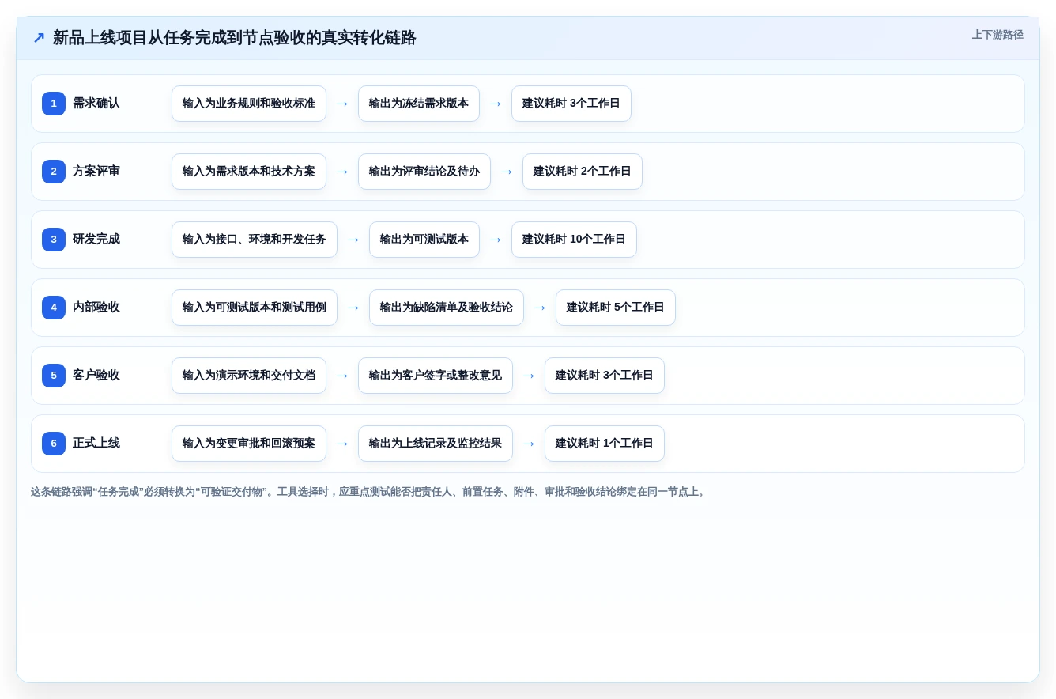1056x699 pixels.
Task: Click the 建议耗时 5个工作日 box
Action: click(x=616, y=308)
